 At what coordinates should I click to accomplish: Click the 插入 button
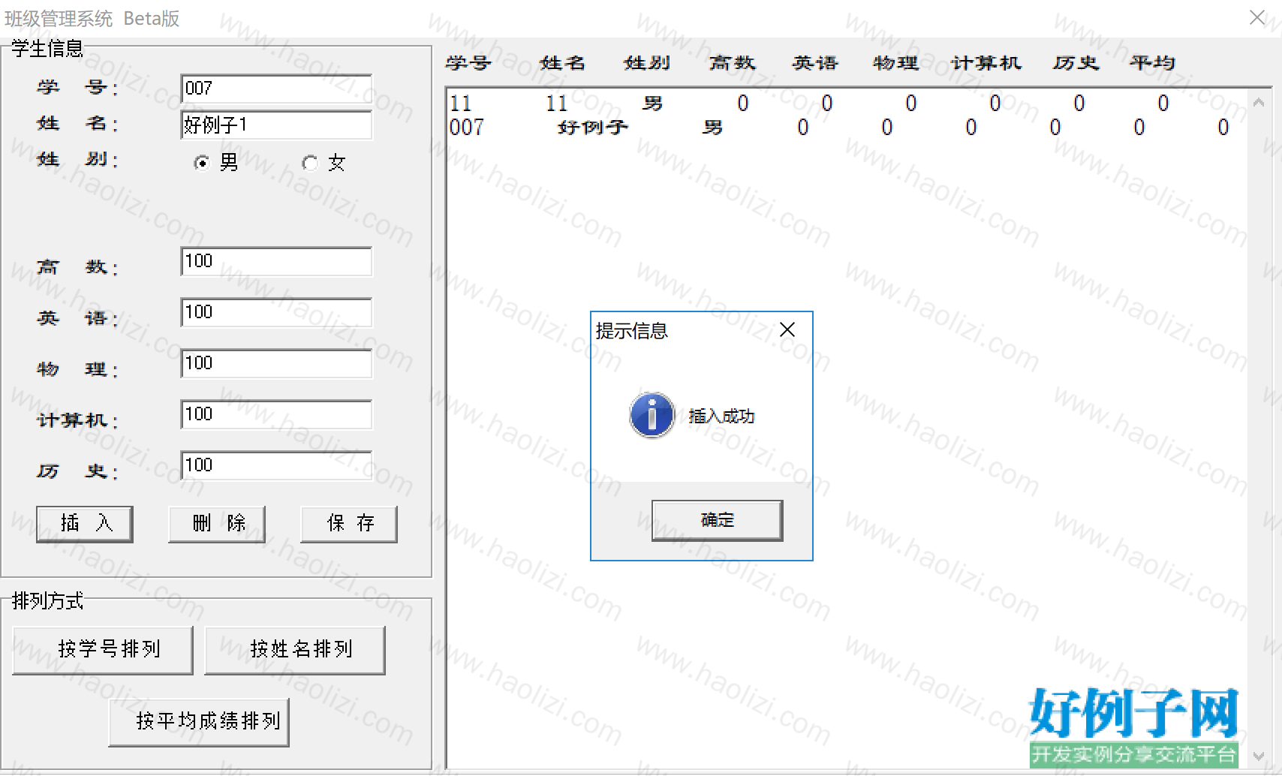(x=85, y=524)
